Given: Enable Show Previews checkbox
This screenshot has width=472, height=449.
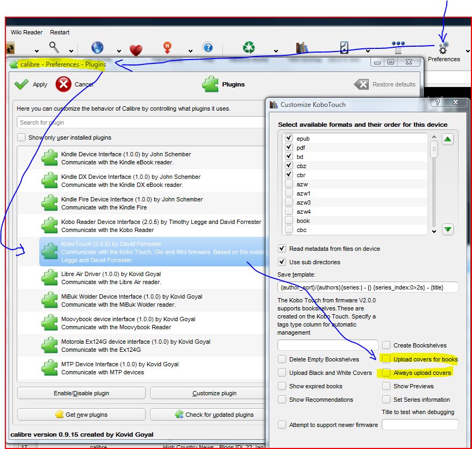Looking at the screenshot, I should coord(386,386).
